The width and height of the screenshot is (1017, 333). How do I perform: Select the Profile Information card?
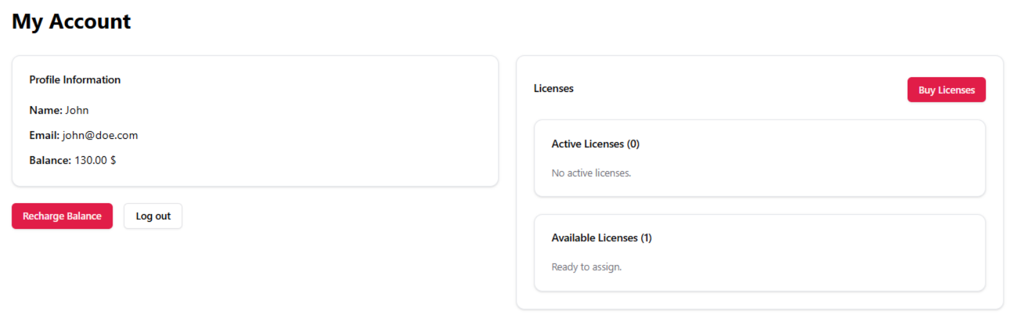click(255, 121)
